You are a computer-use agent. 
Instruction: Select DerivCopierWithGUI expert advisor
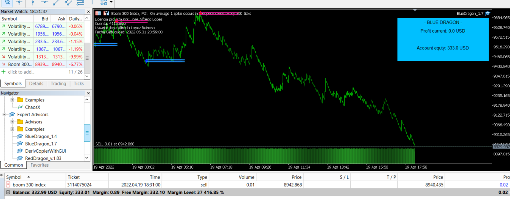click(45, 151)
